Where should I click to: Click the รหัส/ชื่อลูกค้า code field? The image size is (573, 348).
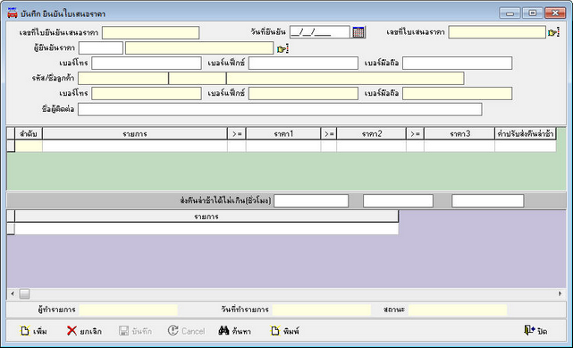123,78
